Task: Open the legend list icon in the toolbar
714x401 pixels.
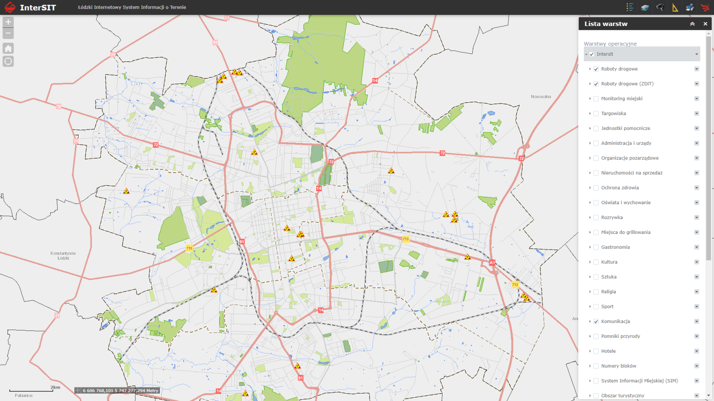Action: pos(630,7)
